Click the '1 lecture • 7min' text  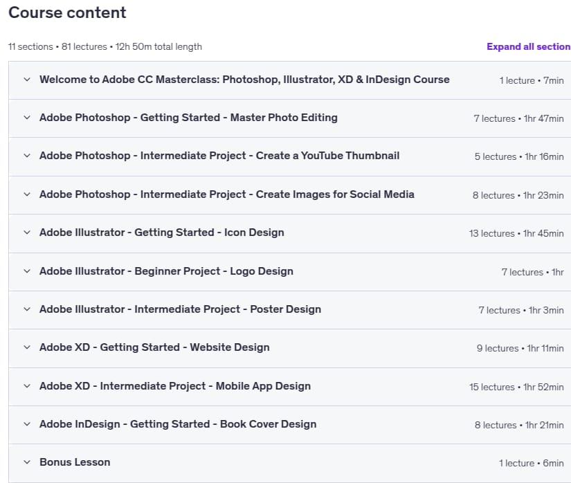click(532, 80)
